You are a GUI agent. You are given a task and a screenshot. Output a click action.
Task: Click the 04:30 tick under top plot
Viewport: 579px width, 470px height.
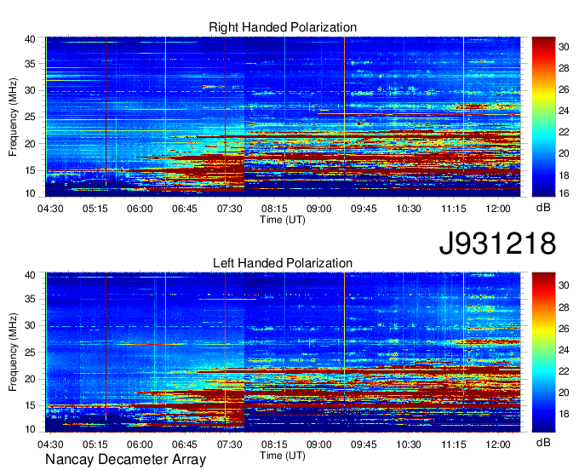click(50, 209)
